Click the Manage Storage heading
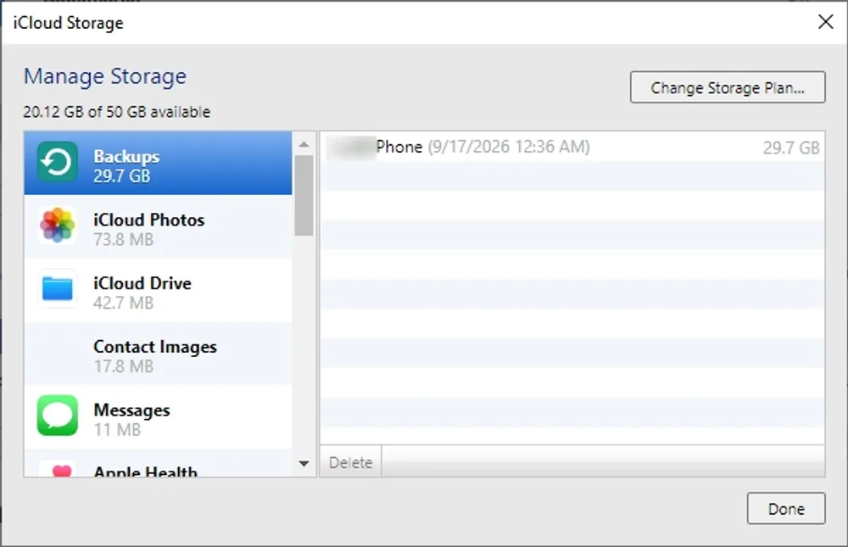The height and width of the screenshot is (547, 848). [105, 76]
